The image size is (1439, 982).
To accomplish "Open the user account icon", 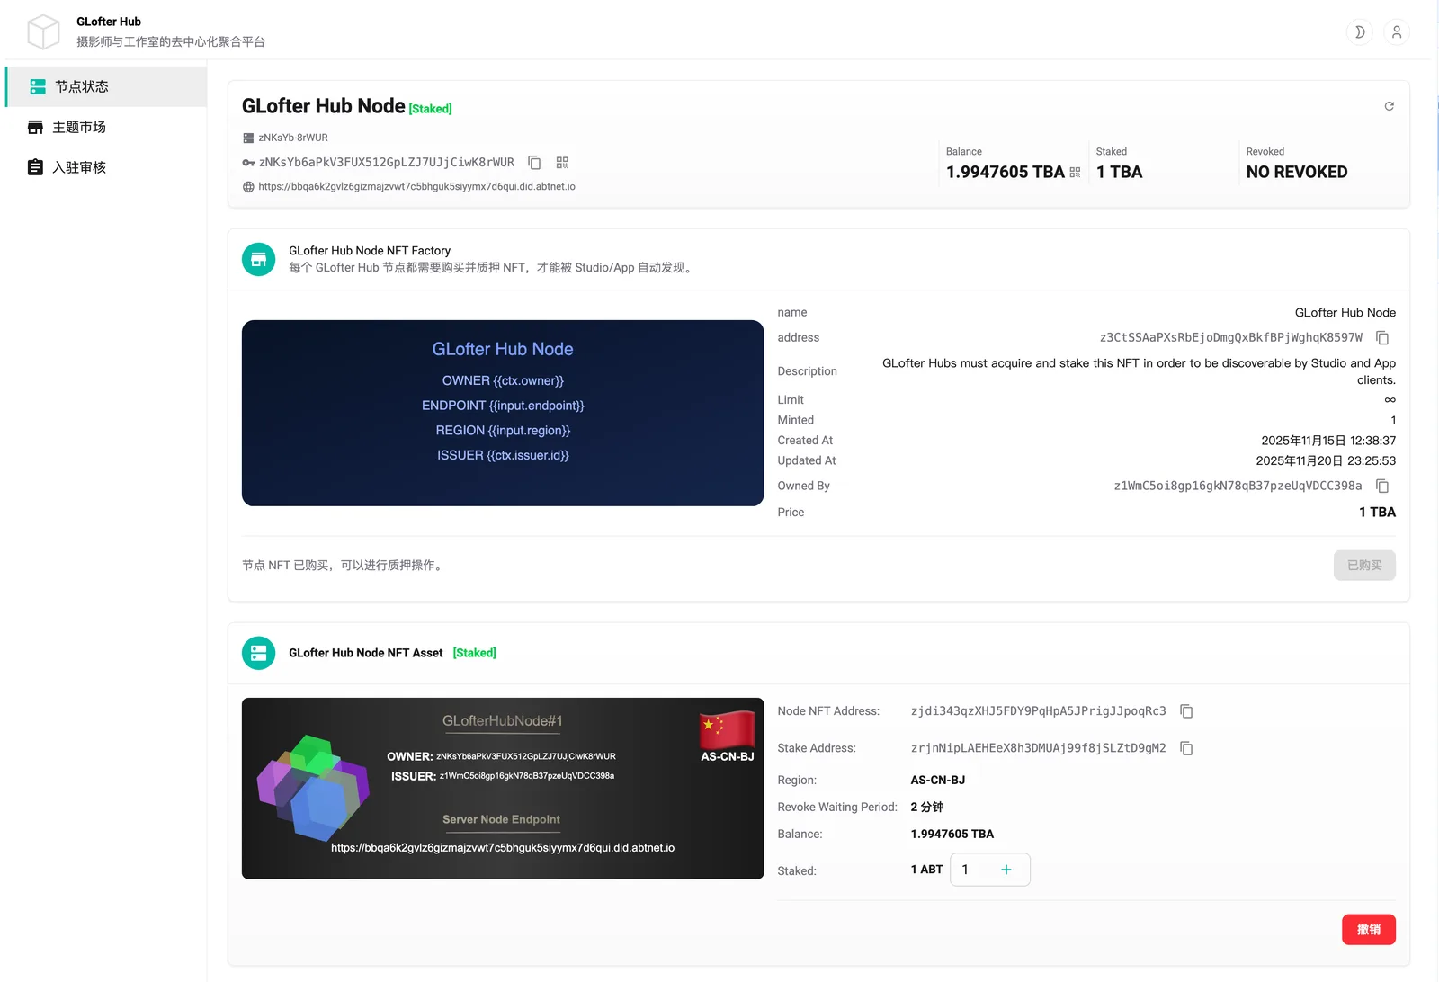I will [x=1397, y=32].
